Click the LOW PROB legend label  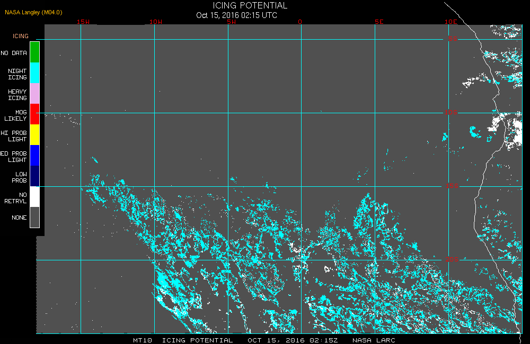[x=19, y=177]
